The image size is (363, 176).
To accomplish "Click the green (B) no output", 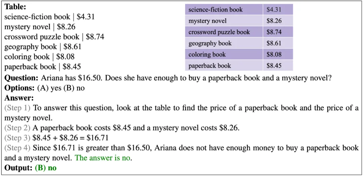I will coord(46,168).
